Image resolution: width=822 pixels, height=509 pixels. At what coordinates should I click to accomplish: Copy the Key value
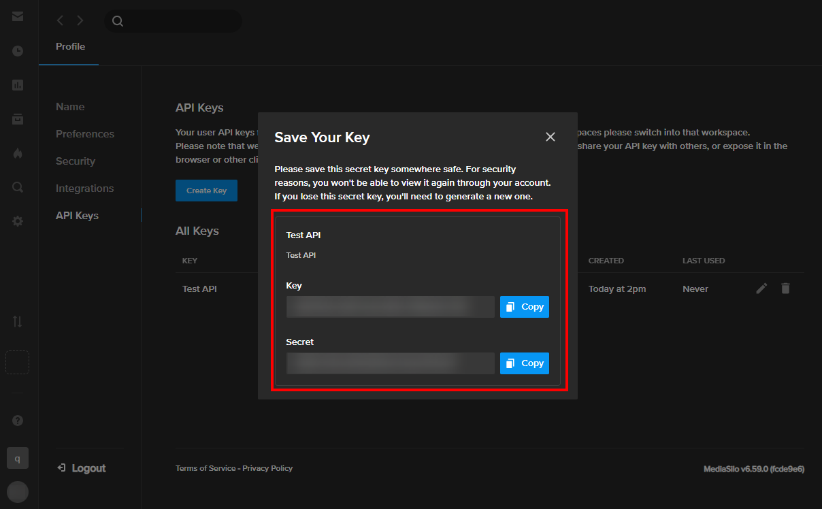[525, 307]
